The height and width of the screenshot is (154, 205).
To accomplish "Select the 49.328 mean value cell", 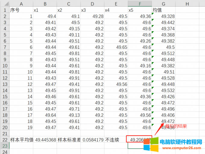I will coord(164,16).
